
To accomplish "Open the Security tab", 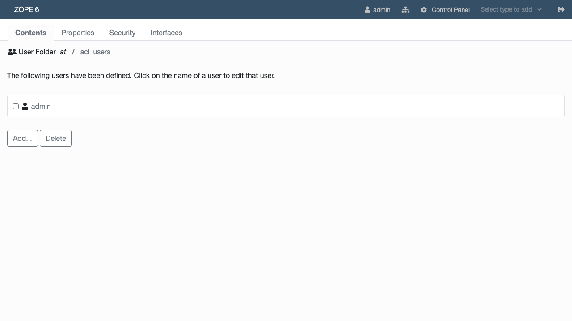I will 122,33.
